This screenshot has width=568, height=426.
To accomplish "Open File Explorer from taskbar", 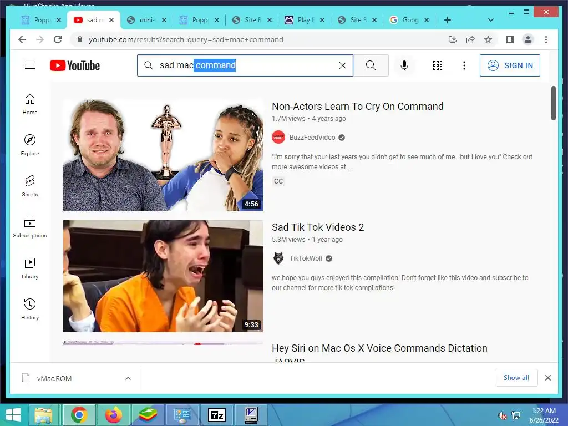I will (x=43, y=415).
